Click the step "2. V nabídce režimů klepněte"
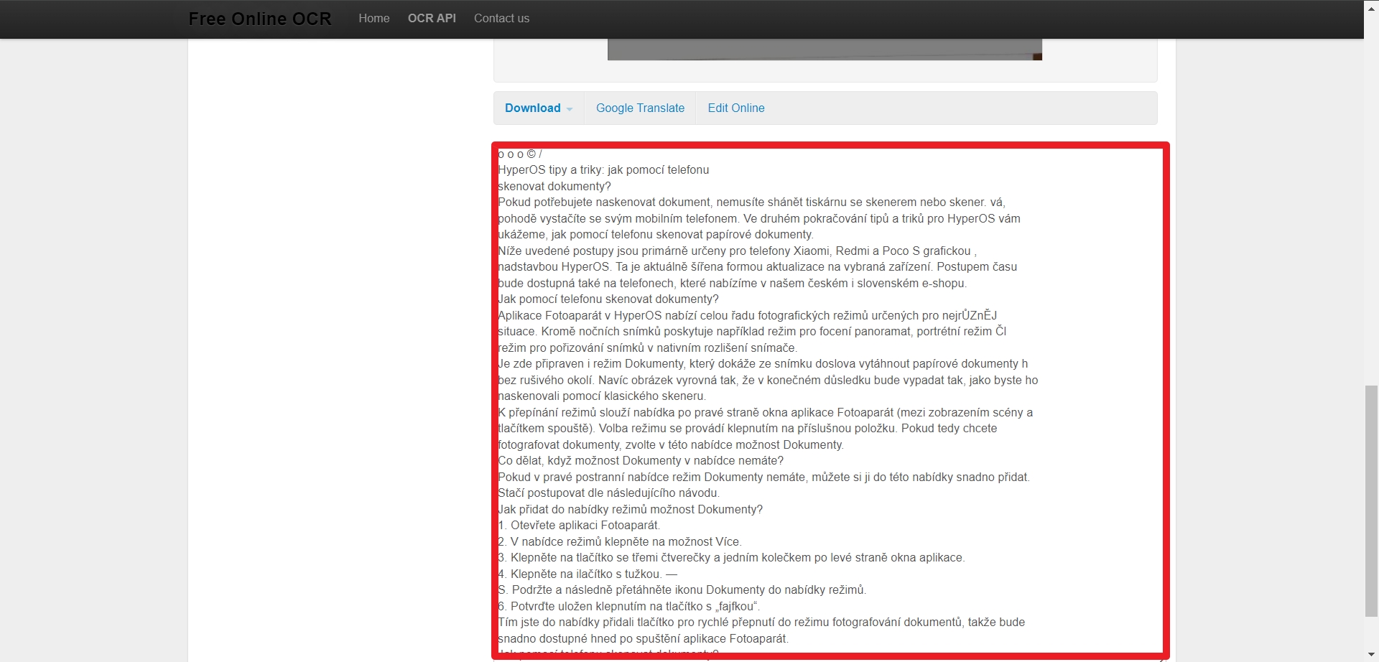1379x662 pixels. point(620,542)
